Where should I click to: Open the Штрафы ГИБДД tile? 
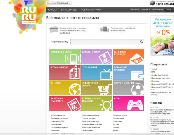tap(65, 72)
